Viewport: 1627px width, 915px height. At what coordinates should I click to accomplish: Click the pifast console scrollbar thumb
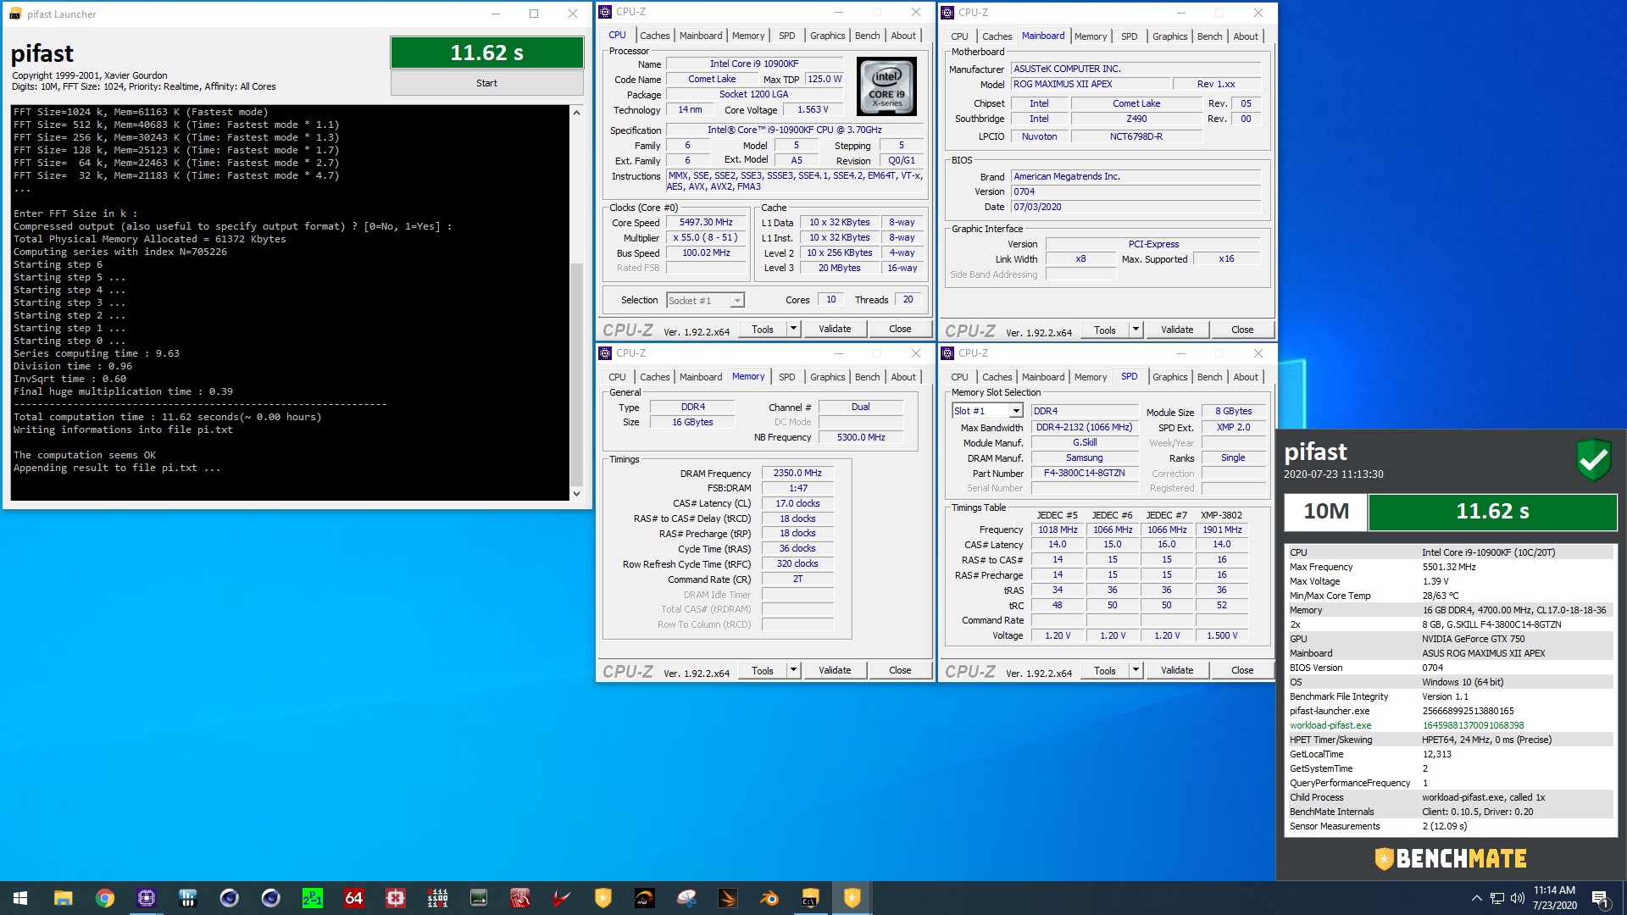[x=576, y=373]
